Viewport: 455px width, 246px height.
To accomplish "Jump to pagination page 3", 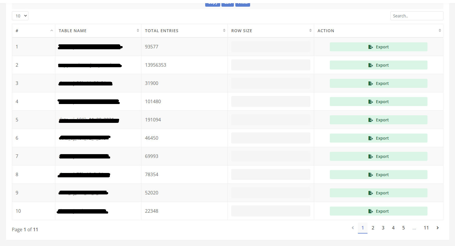I will coord(383,228).
